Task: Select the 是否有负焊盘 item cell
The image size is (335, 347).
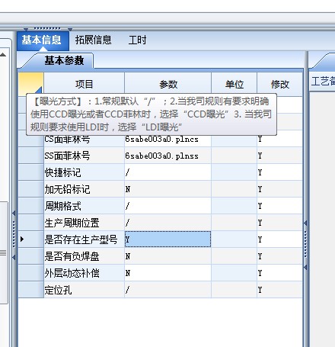Action: click(84, 256)
